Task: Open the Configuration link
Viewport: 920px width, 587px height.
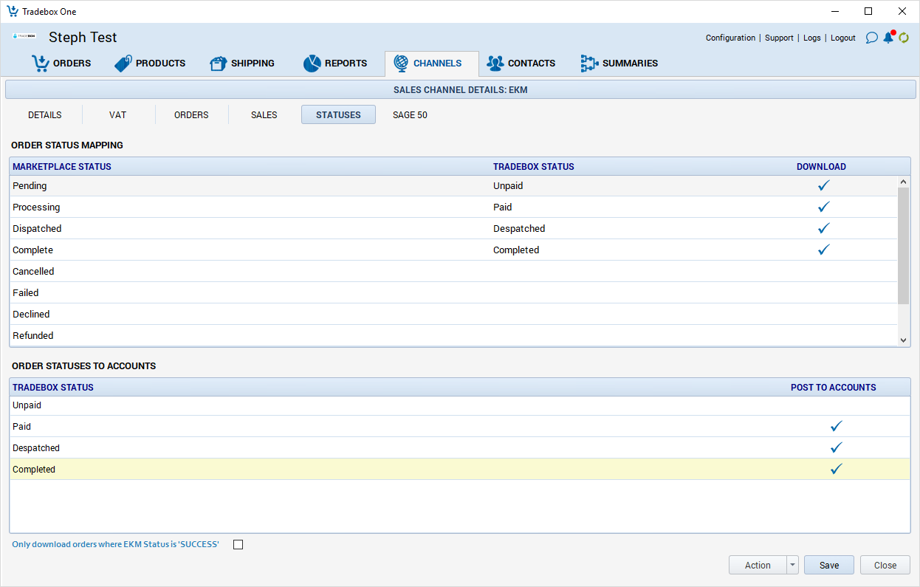Action: (730, 38)
